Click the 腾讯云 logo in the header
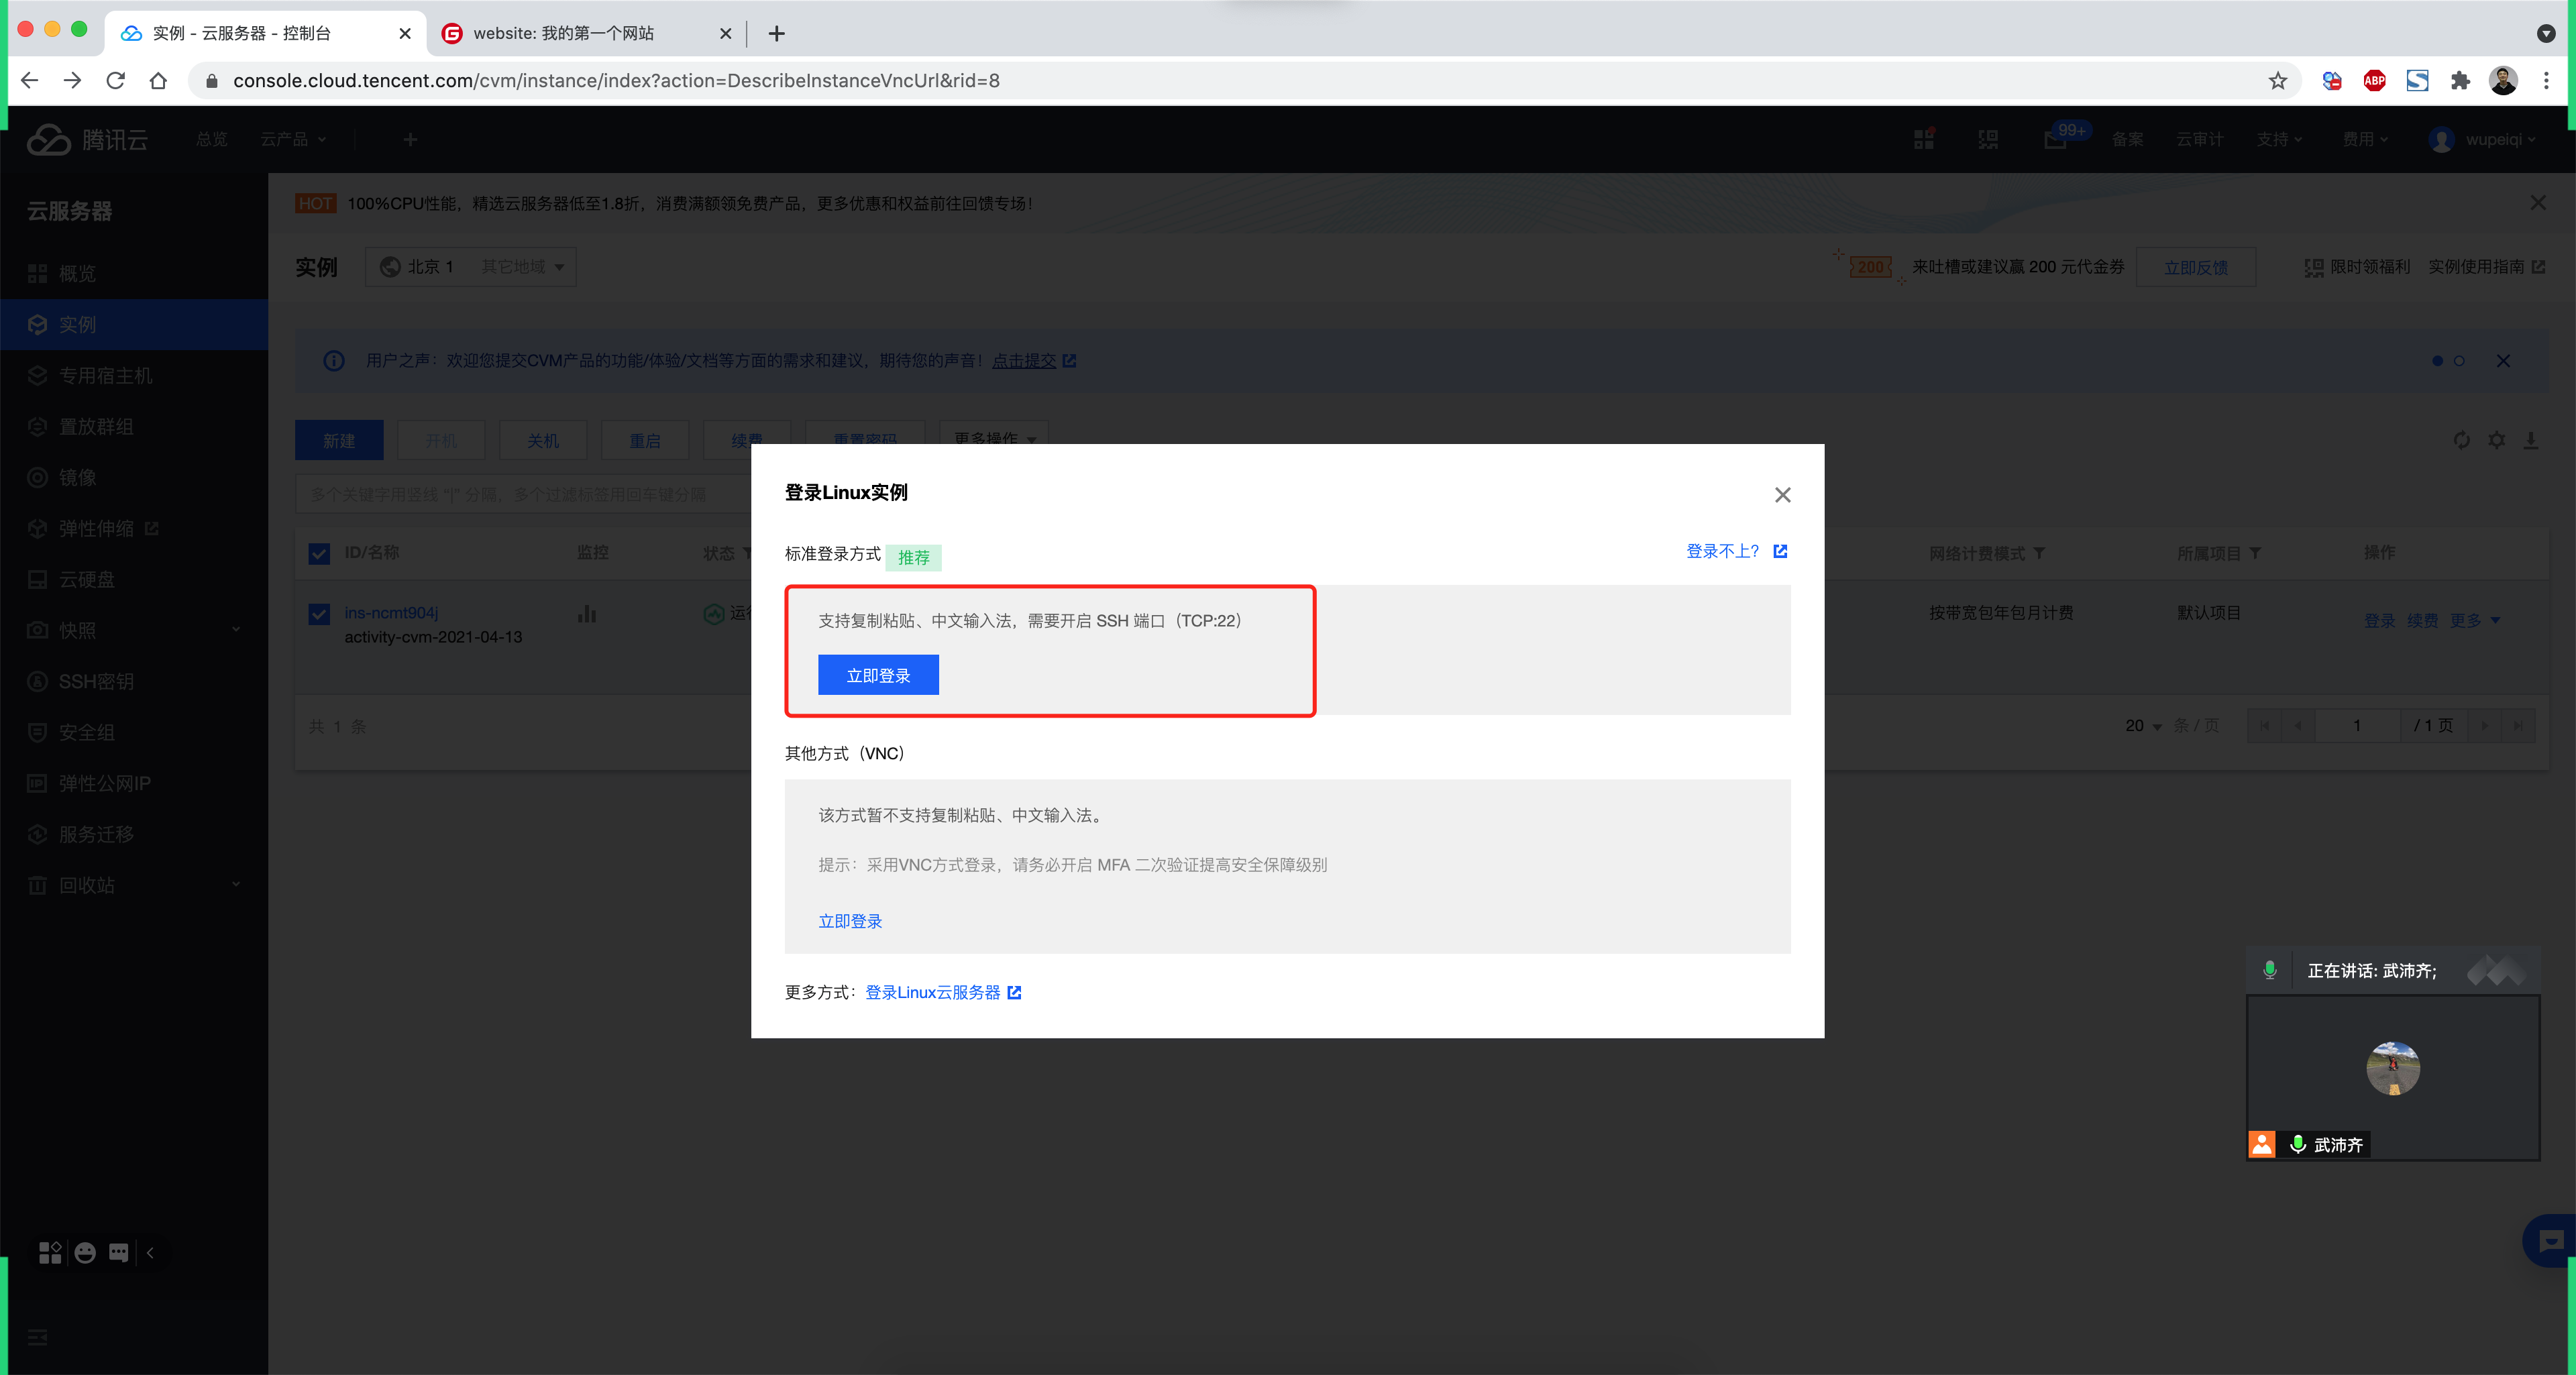The height and width of the screenshot is (1375, 2576). (x=87, y=139)
